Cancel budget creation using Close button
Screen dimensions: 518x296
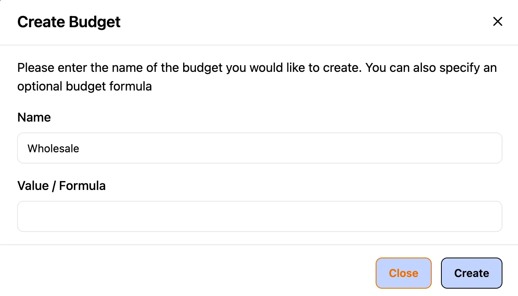point(403,273)
